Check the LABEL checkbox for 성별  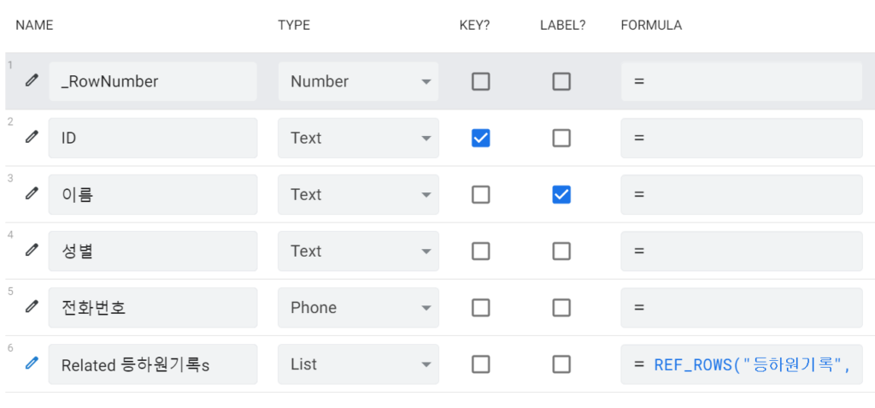coord(561,251)
